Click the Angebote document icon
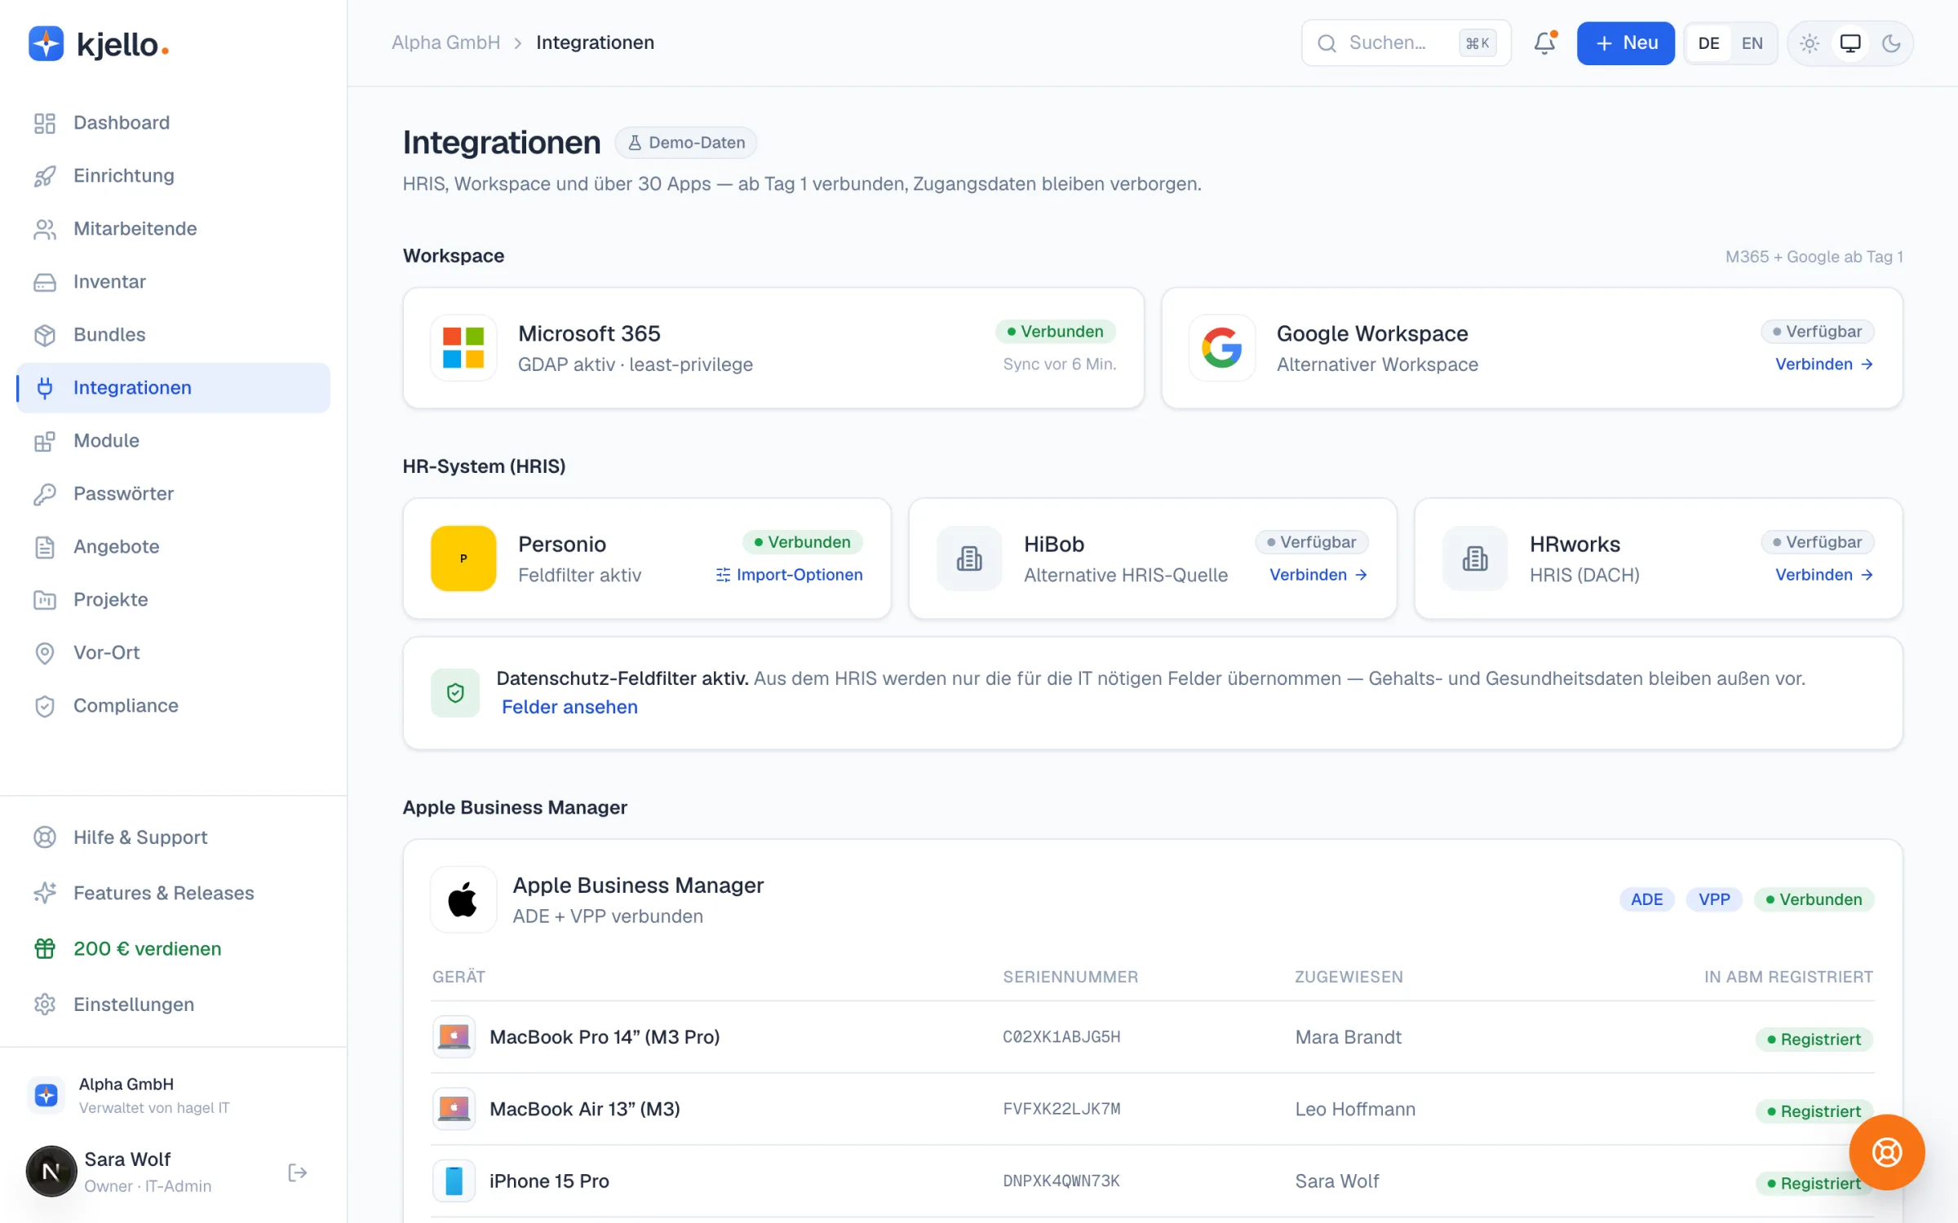 [x=45, y=547]
